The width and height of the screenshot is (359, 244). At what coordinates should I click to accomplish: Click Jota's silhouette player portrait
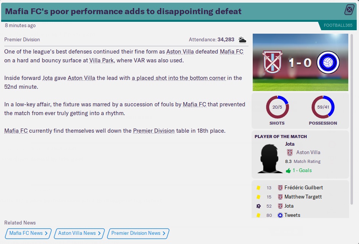[x=271, y=158]
